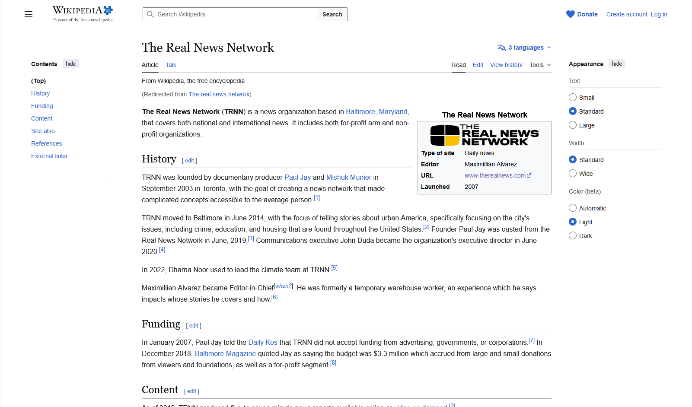Click The Real News Network logo image

coord(485,135)
